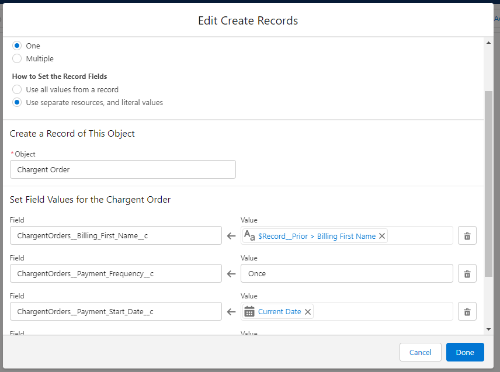Remove the Current Date value pill

pos(308,311)
